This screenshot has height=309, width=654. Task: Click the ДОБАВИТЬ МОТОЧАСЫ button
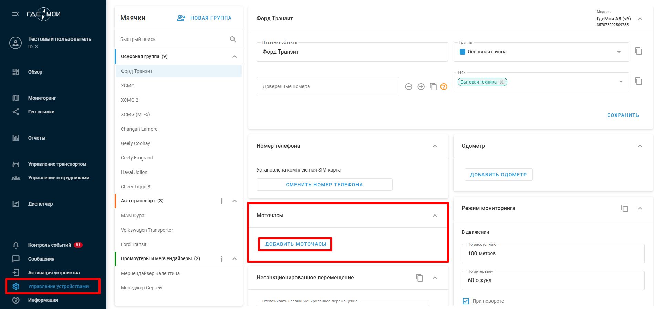[295, 244]
